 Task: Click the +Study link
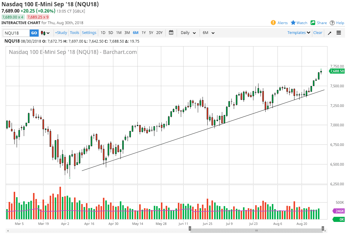click(x=61, y=33)
